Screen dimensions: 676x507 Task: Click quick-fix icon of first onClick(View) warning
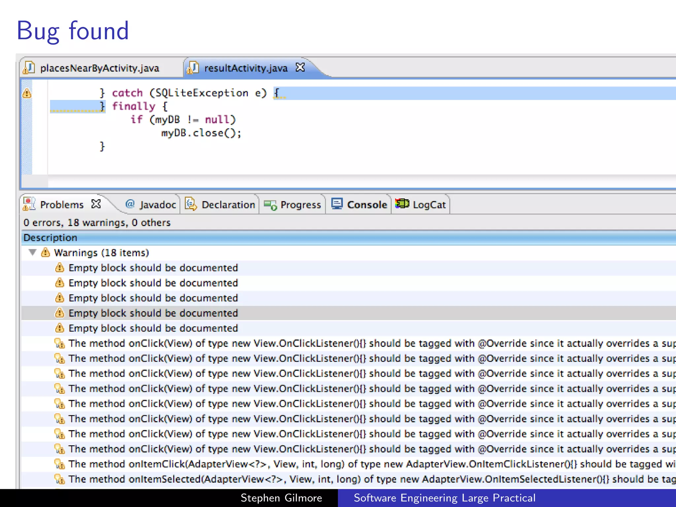pyautogui.click(x=59, y=343)
